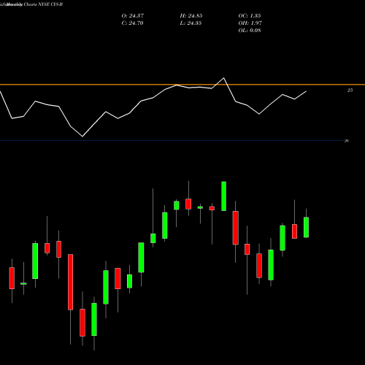Select the close price value C: 24.70

coord(132,23)
